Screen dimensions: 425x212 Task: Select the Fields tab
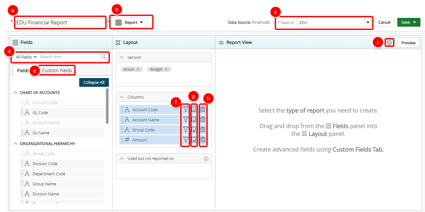(x=23, y=71)
